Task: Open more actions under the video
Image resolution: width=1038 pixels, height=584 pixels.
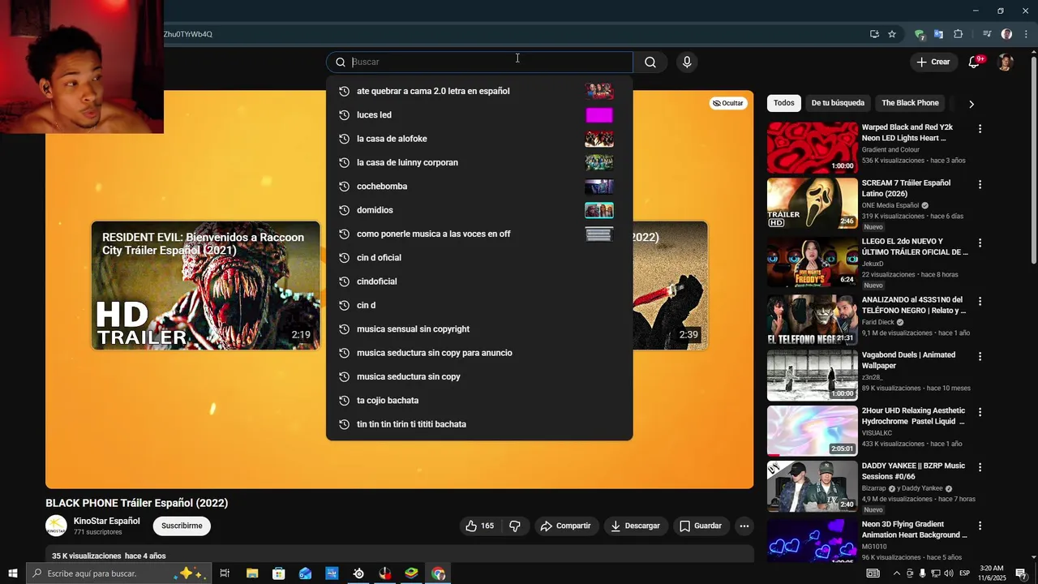Action: click(744, 526)
